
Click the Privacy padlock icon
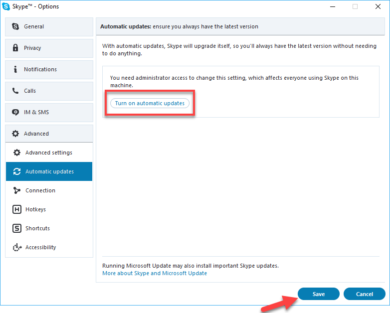[15, 48]
